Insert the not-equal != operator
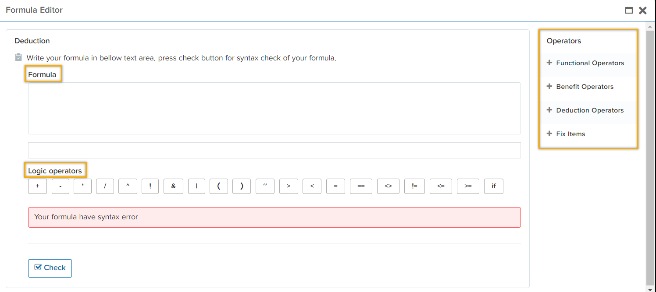The height and width of the screenshot is (292, 656). [414, 186]
